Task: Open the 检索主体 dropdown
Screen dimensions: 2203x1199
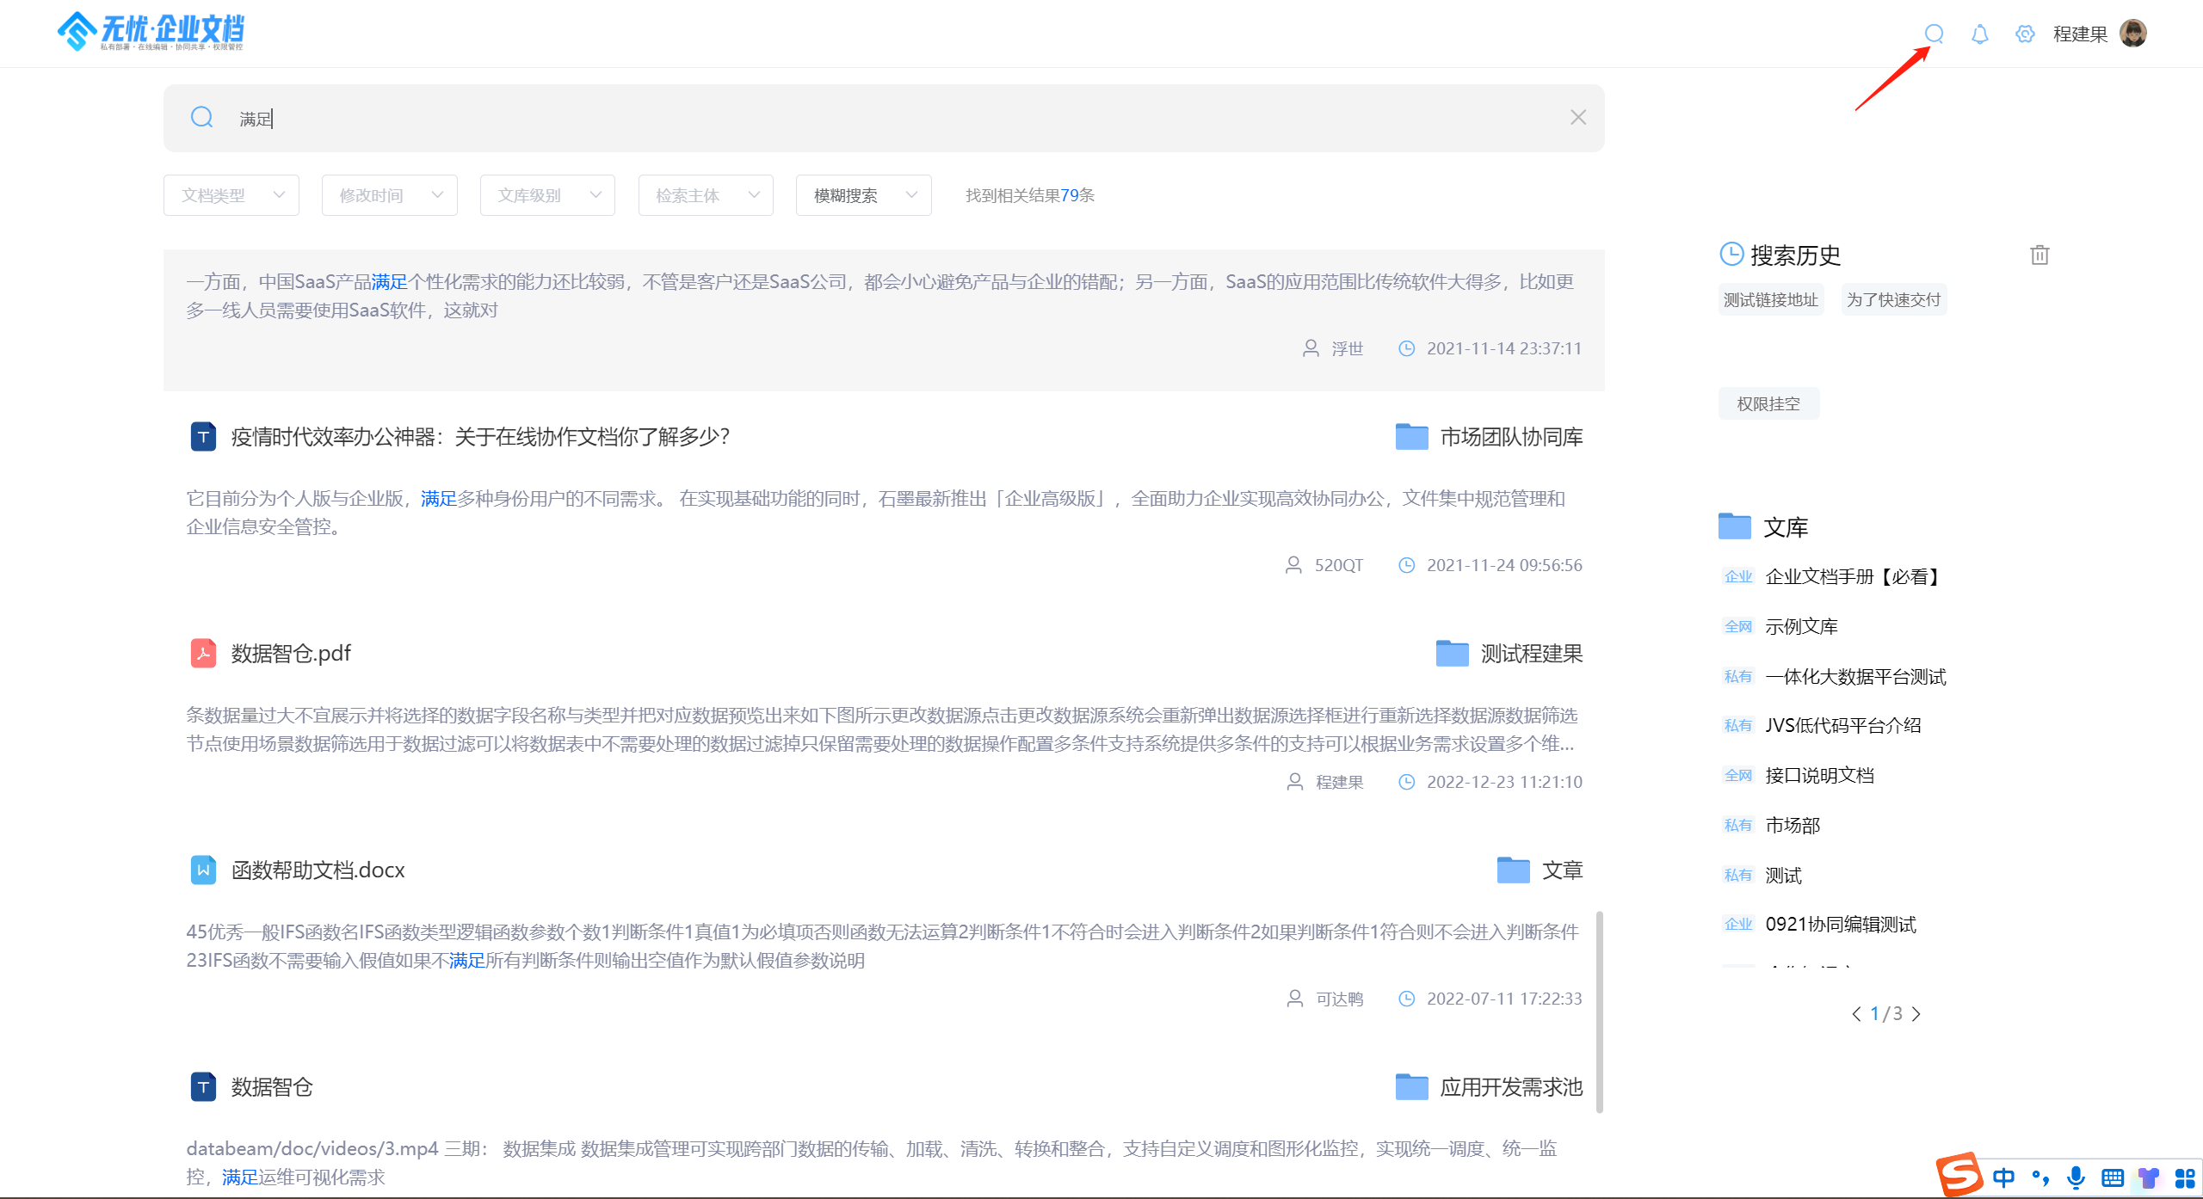Action: pos(706,195)
